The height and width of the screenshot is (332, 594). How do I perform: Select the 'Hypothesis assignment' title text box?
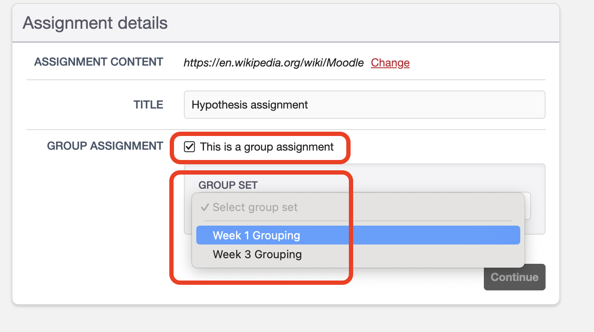tap(364, 104)
